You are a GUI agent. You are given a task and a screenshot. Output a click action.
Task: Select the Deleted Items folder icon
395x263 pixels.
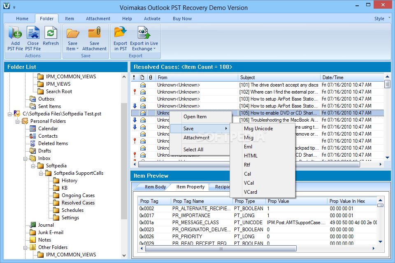33,143
